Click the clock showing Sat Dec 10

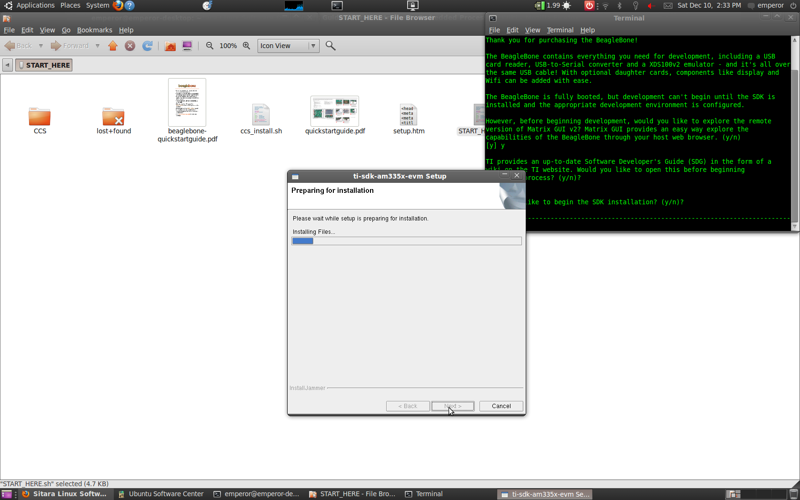pyautogui.click(x=709, y=5)
